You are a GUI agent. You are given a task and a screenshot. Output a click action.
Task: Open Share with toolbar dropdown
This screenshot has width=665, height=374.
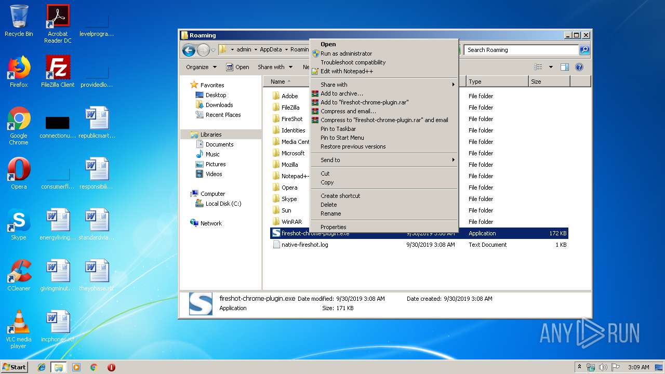click(275, 67)
